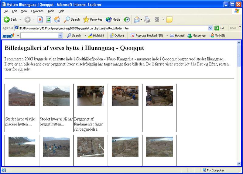
Task: Open the Edit menu
Action: tap(14, 11)
